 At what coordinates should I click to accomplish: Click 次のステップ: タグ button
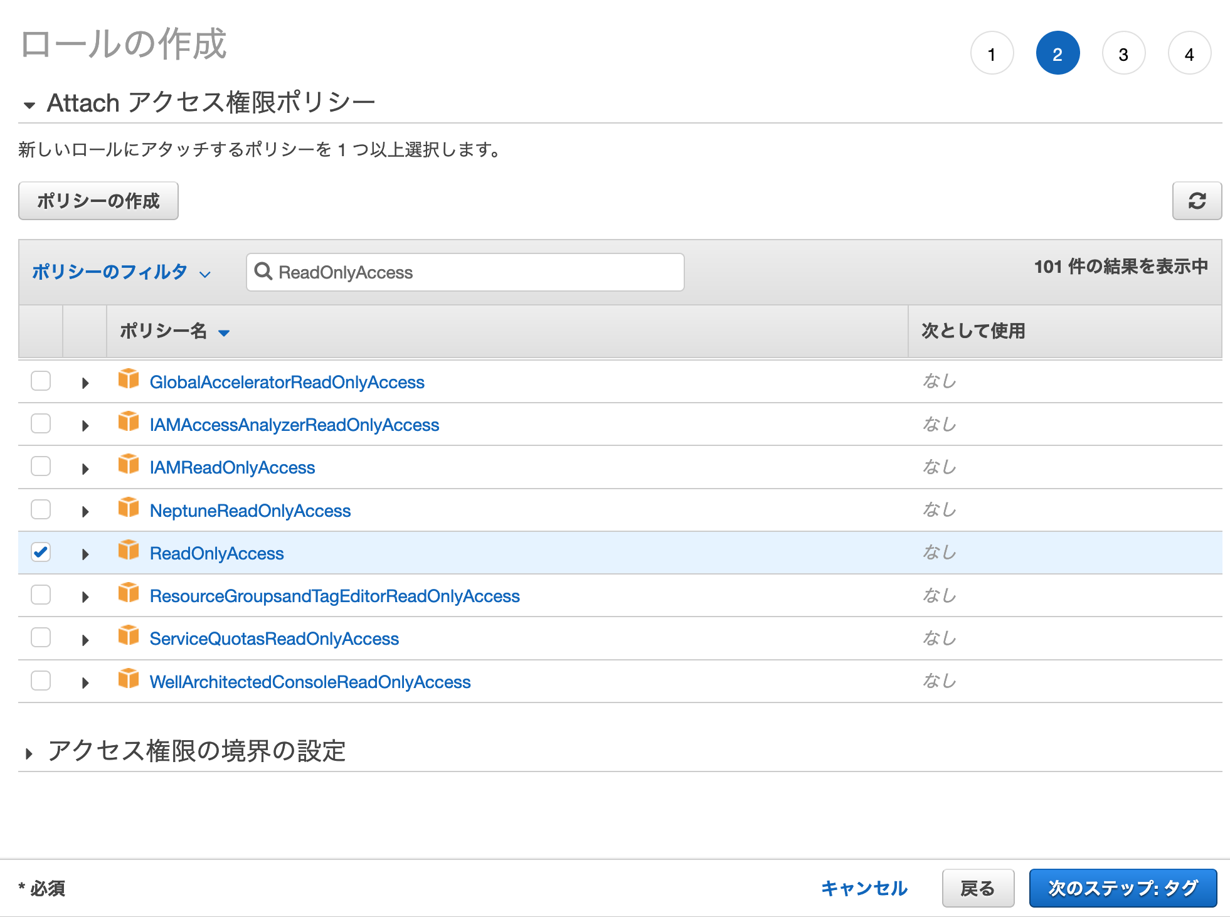[1122, 888]
